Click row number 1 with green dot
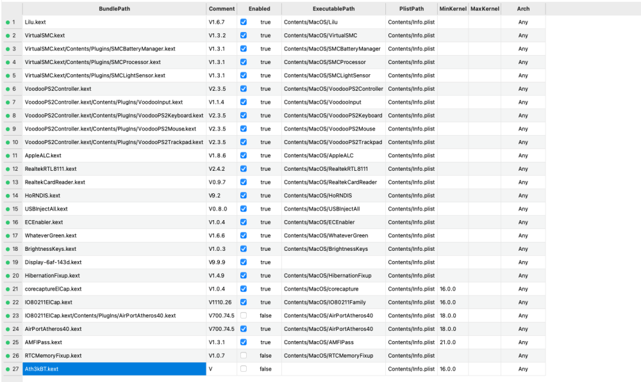Viewport: 641px width, 382px height. click(11, 22)
